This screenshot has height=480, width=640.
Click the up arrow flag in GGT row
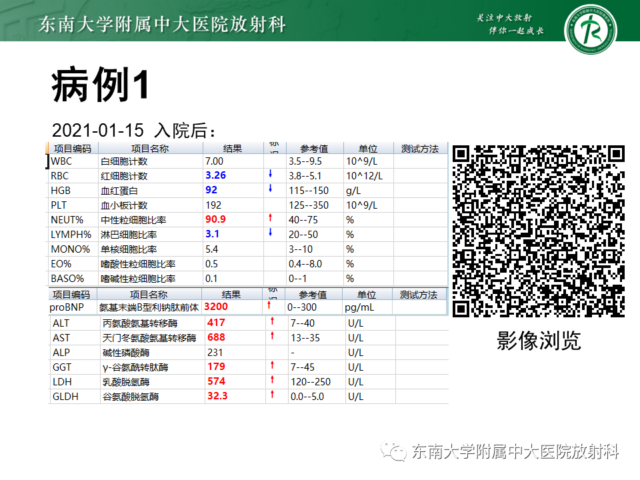[272, 365]
